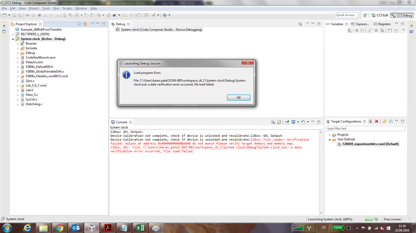
Task: Open the Variables view minimize control
Action: (x=396, y=24)
